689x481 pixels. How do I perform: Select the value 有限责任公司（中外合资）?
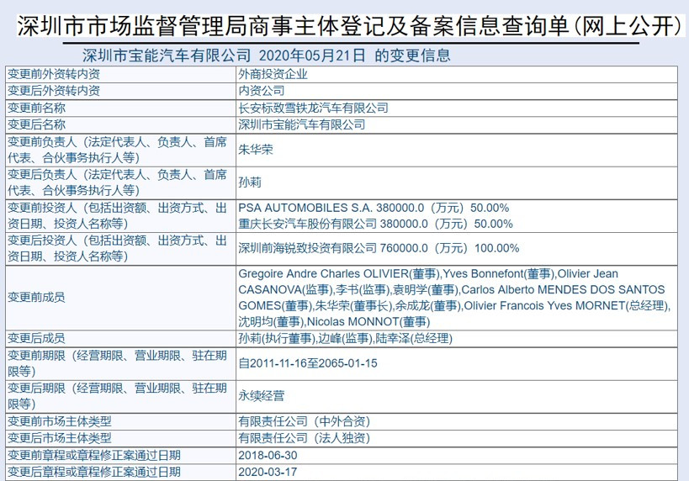click(x=304, y=421)
